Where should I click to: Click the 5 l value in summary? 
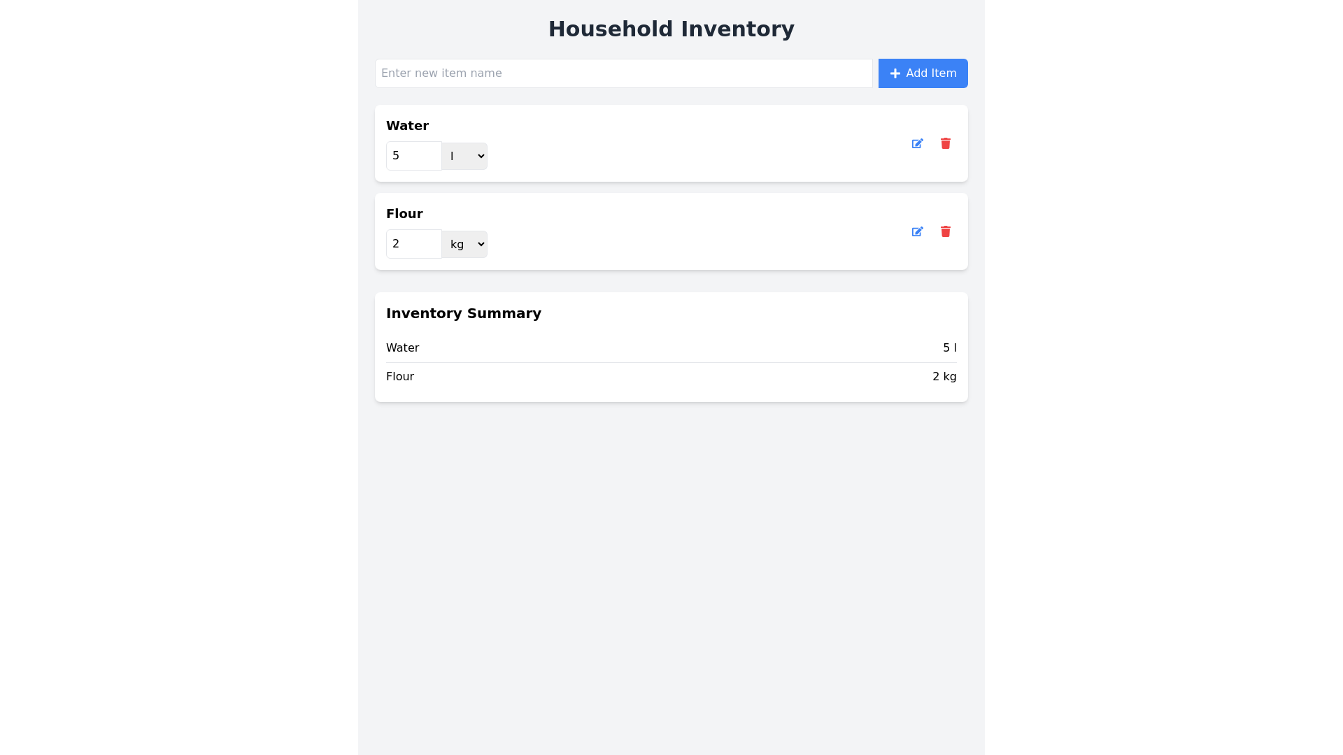pos(950,347)
